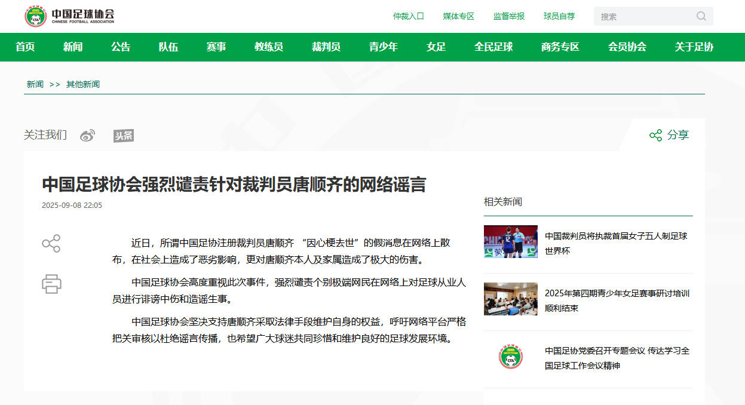Click 其他新闻 in breadcrumb

coord(83,84)
